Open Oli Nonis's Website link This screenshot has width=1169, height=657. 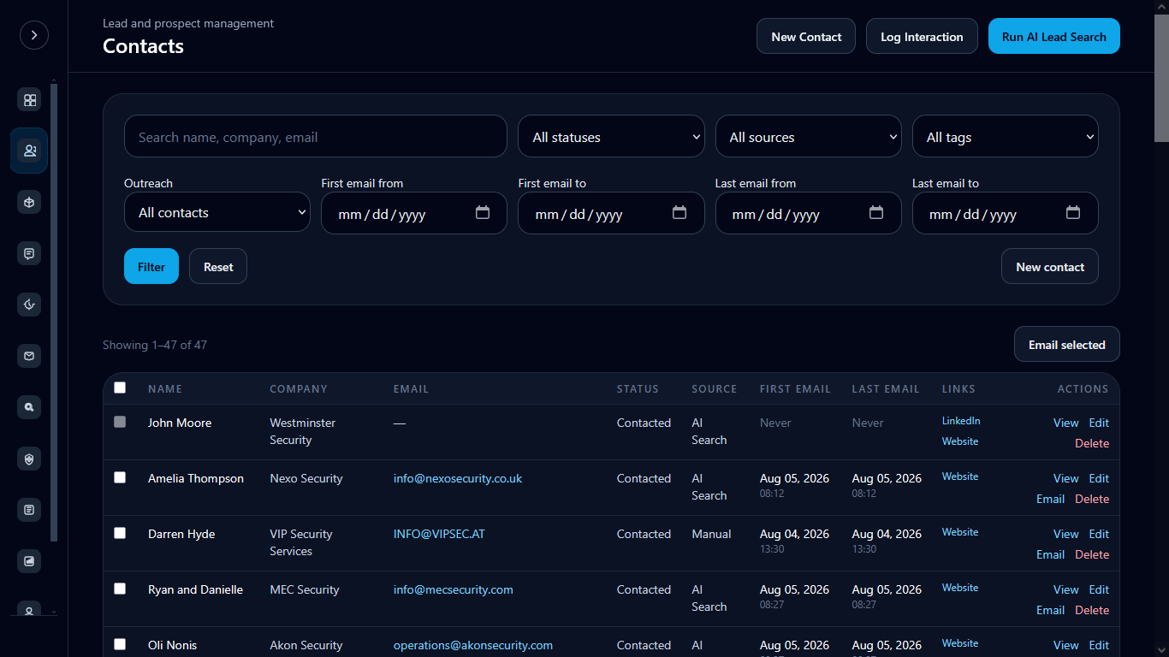tap(960, 643)
